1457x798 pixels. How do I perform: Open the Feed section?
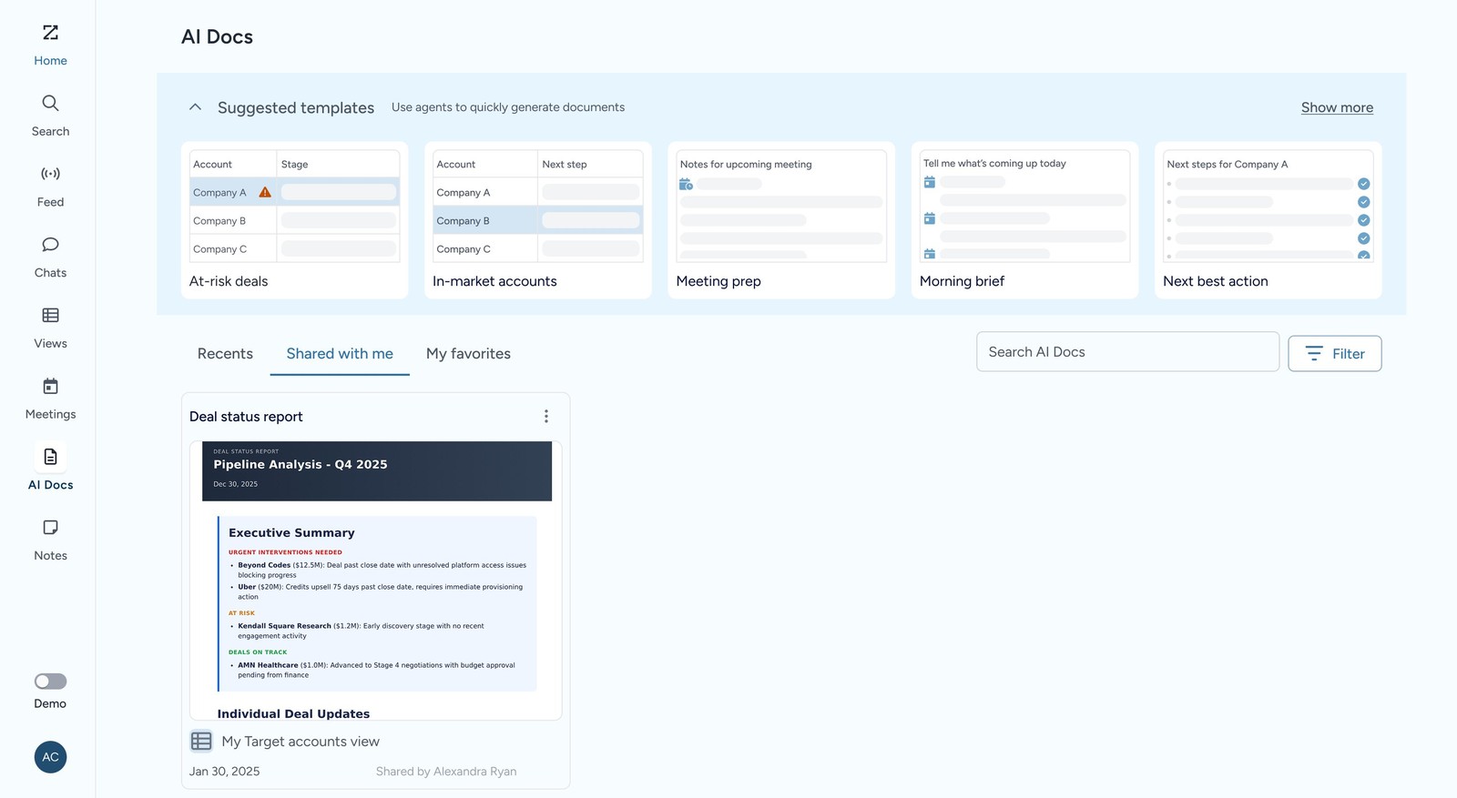tap(50, 187)
